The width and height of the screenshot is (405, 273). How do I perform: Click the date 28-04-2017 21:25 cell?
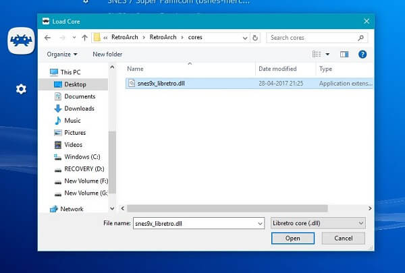281,84
